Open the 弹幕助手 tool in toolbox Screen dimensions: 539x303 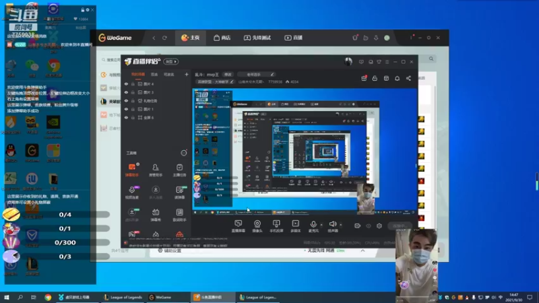(x=131, y=170)
